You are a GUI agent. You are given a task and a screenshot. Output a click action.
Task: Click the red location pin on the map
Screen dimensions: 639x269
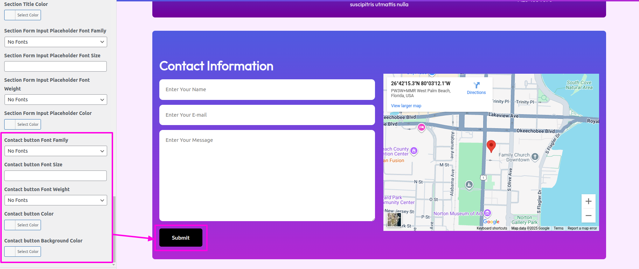491,145
